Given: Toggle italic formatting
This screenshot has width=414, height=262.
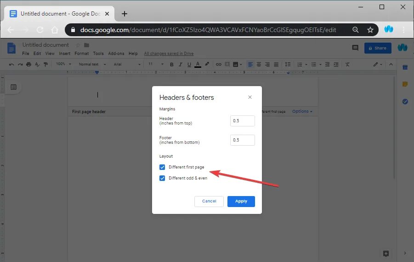Looking at the screenshot, I should pos(180,65).
